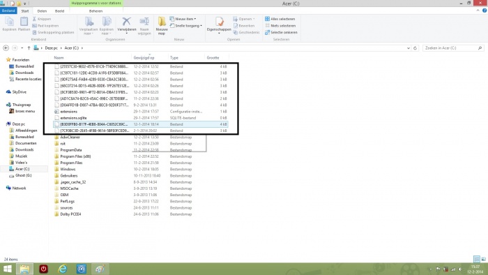Select Recente locaties in Favorieten

(x=28, y=79)
